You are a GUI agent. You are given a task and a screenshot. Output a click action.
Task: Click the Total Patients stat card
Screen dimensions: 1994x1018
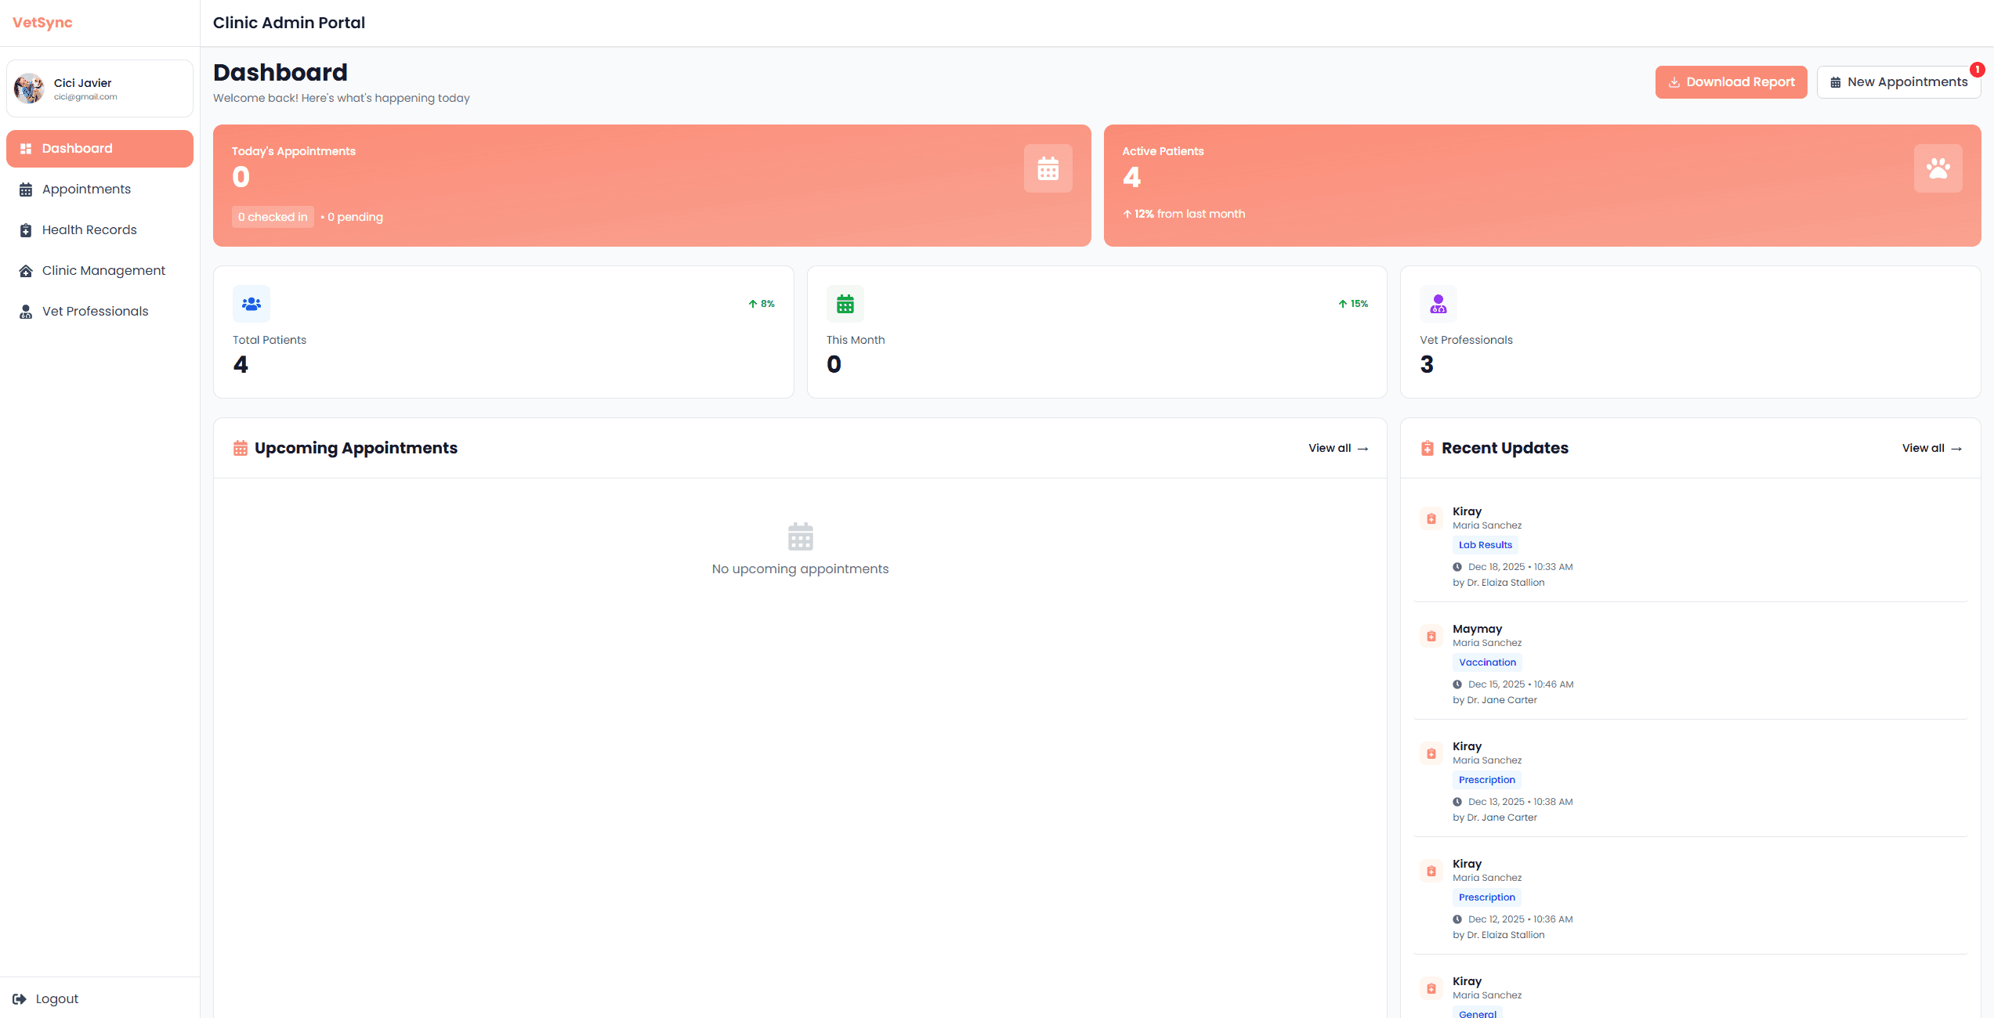[x=504, y=332]
